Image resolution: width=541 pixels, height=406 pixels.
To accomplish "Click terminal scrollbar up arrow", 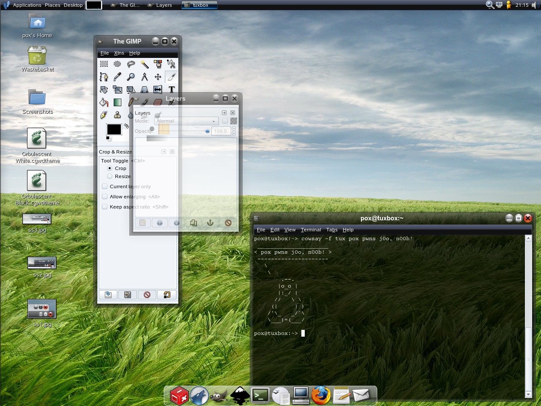I will point(528,238).
